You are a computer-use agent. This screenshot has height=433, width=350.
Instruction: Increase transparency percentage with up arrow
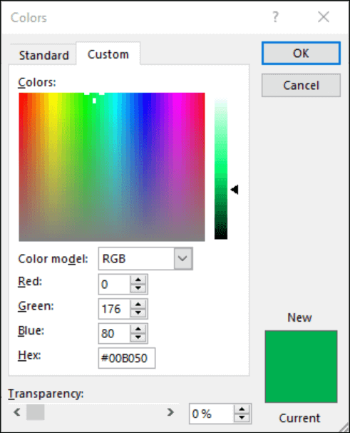(x=242, y=409)
